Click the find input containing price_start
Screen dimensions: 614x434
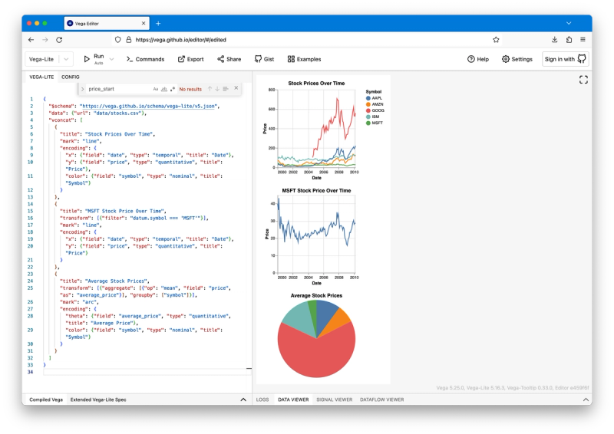120,89
